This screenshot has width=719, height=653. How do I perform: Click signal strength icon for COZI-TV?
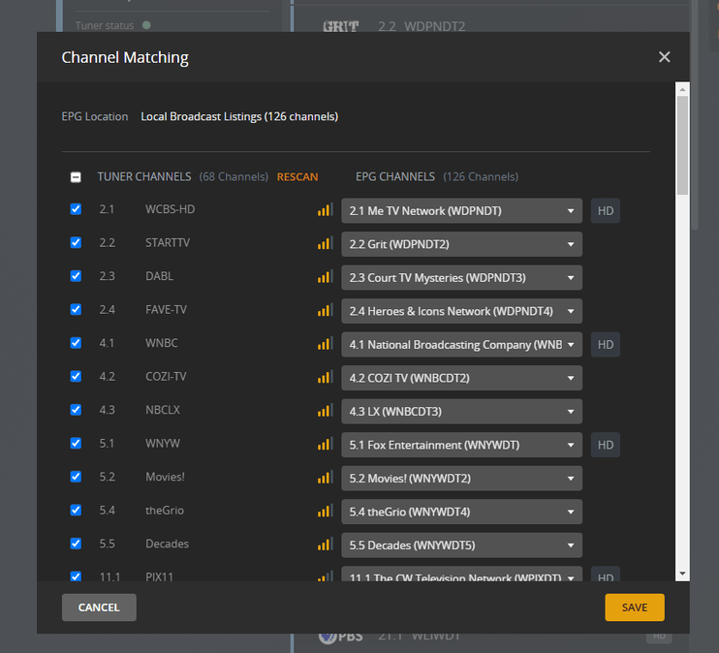tap(326, 378)
